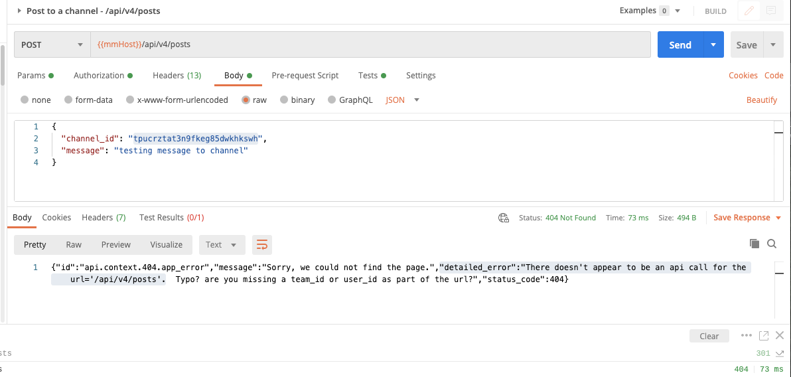Choose the GraphQL radio button

[332, 100]
